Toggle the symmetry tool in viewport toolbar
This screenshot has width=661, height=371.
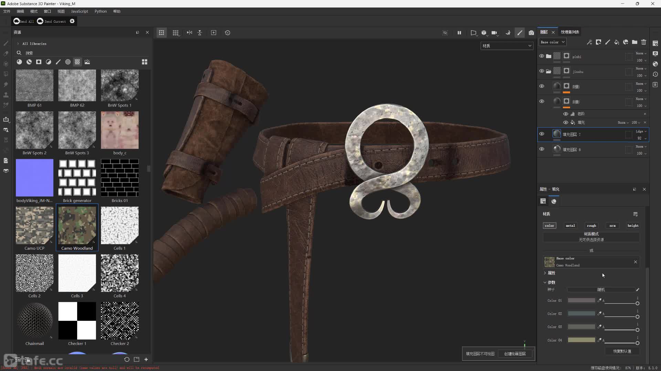(189, 33)
